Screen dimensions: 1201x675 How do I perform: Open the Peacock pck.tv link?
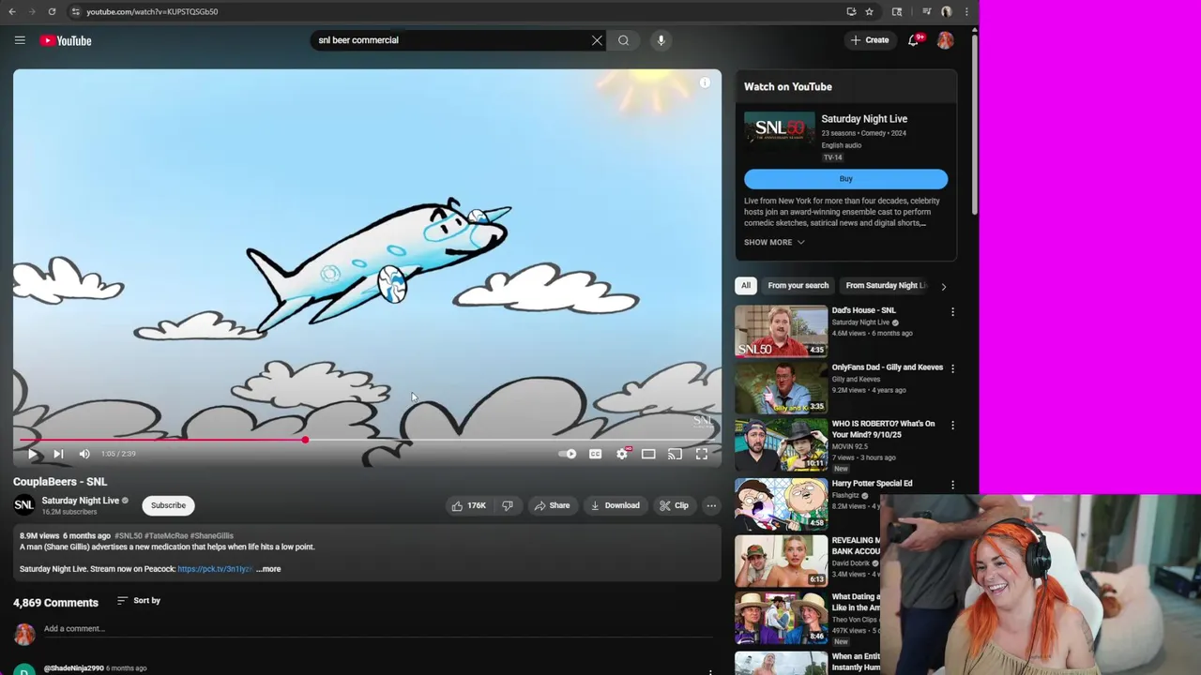pos(215,569)
